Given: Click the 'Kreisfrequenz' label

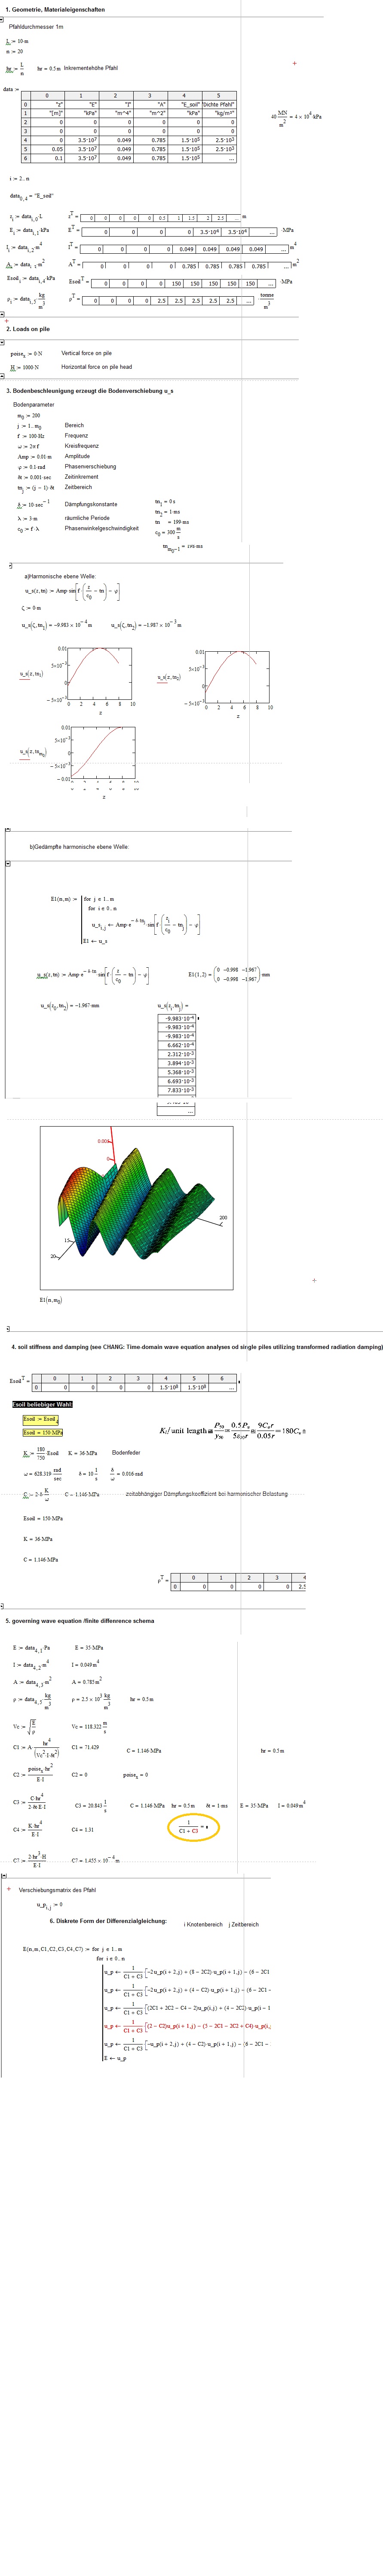Looking at the screenshot, I should pyautogui.click(x=82, y=446).
